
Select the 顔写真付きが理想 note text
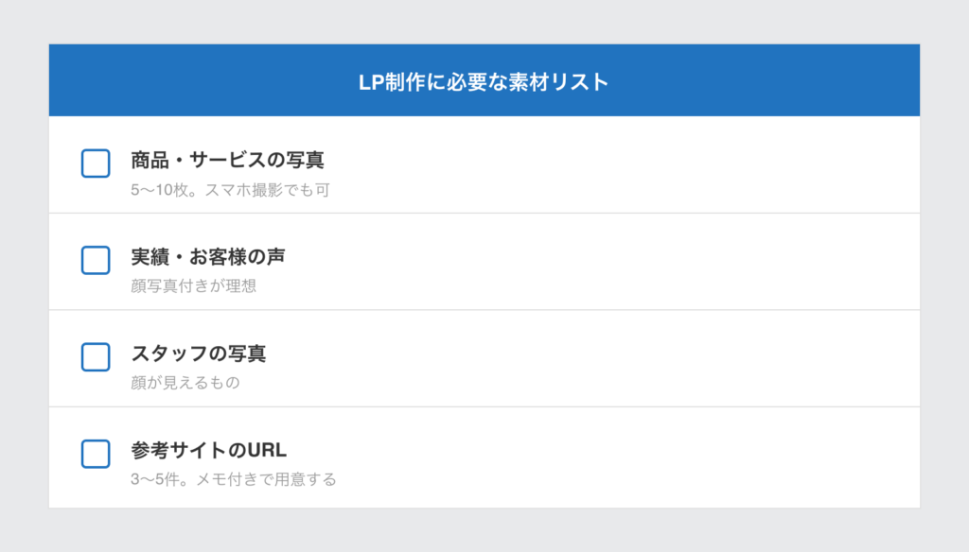pyautogui.click(x=193, y=286)
